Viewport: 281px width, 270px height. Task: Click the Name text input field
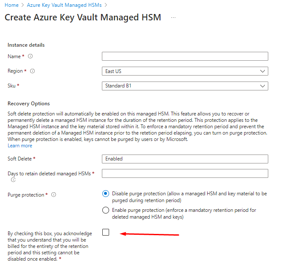[185, 56]
